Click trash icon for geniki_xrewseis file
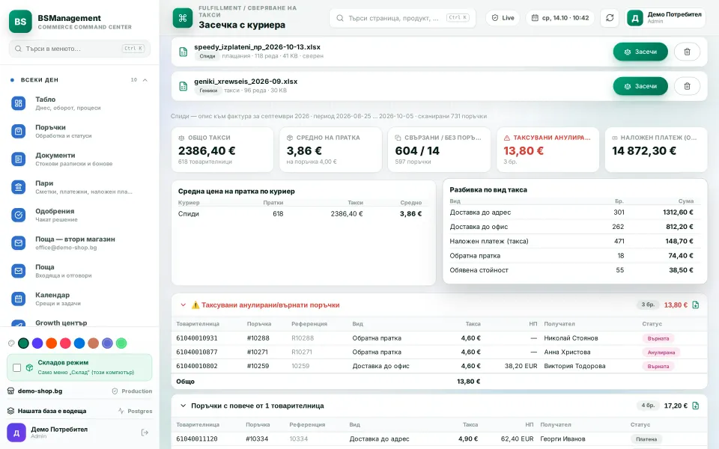This screenshot has height=449, width=719. coord(687,86)
